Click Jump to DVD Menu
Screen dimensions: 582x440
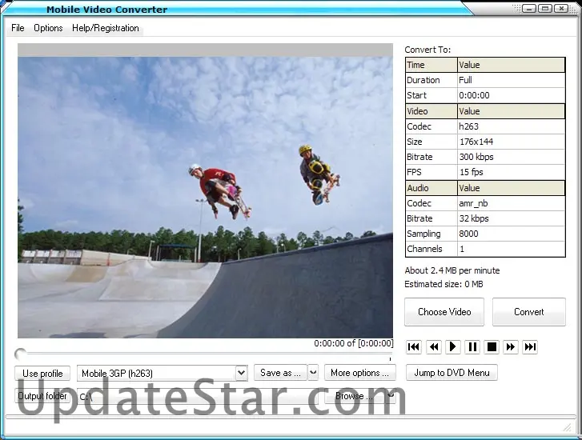452,373
